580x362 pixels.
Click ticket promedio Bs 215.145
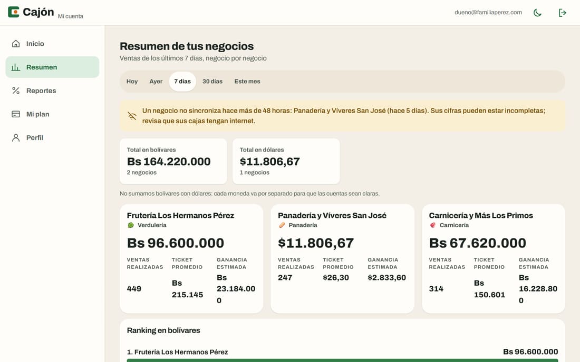pos(188,289)
